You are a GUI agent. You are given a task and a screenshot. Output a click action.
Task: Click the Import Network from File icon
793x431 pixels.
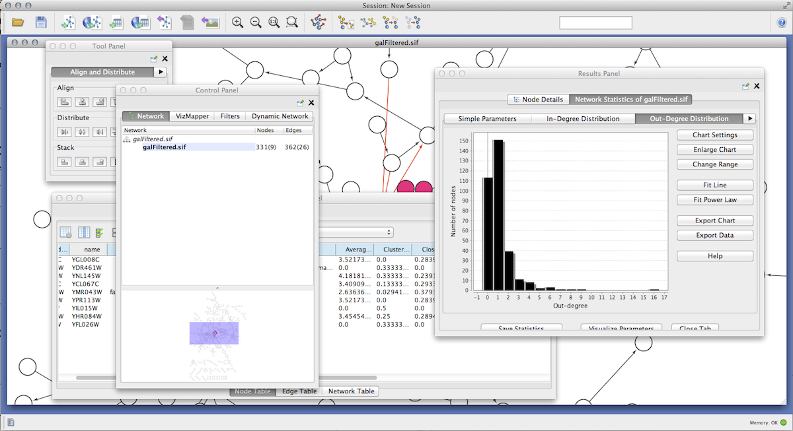[68, 22]
